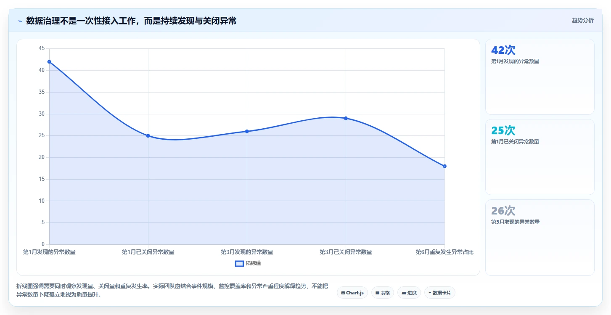Screen dimensions: 611x315
Task: Click x-axis label 第1月已关闭异常数量
Action: [x=148, y=252]
